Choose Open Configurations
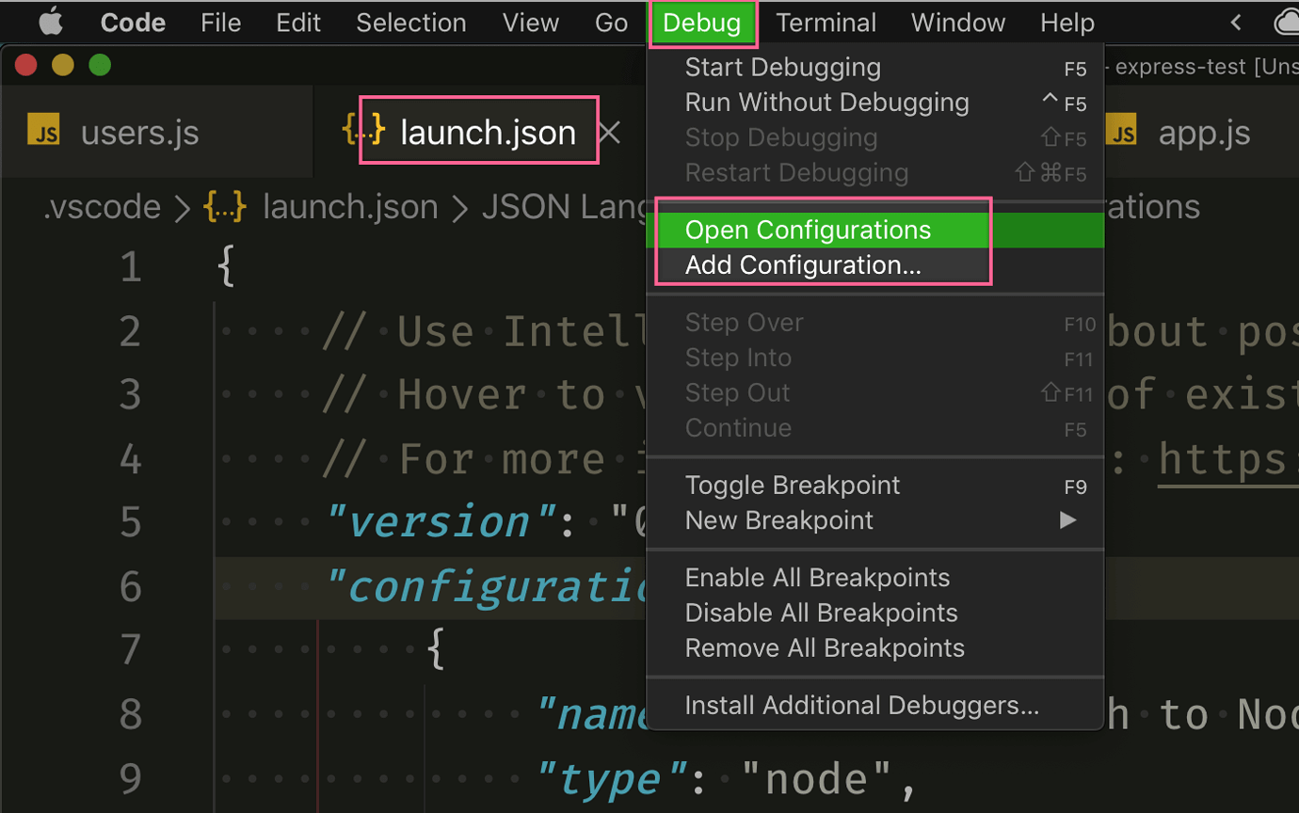Viewport: 1299px width, 813px height. click(x=874, y=231)
